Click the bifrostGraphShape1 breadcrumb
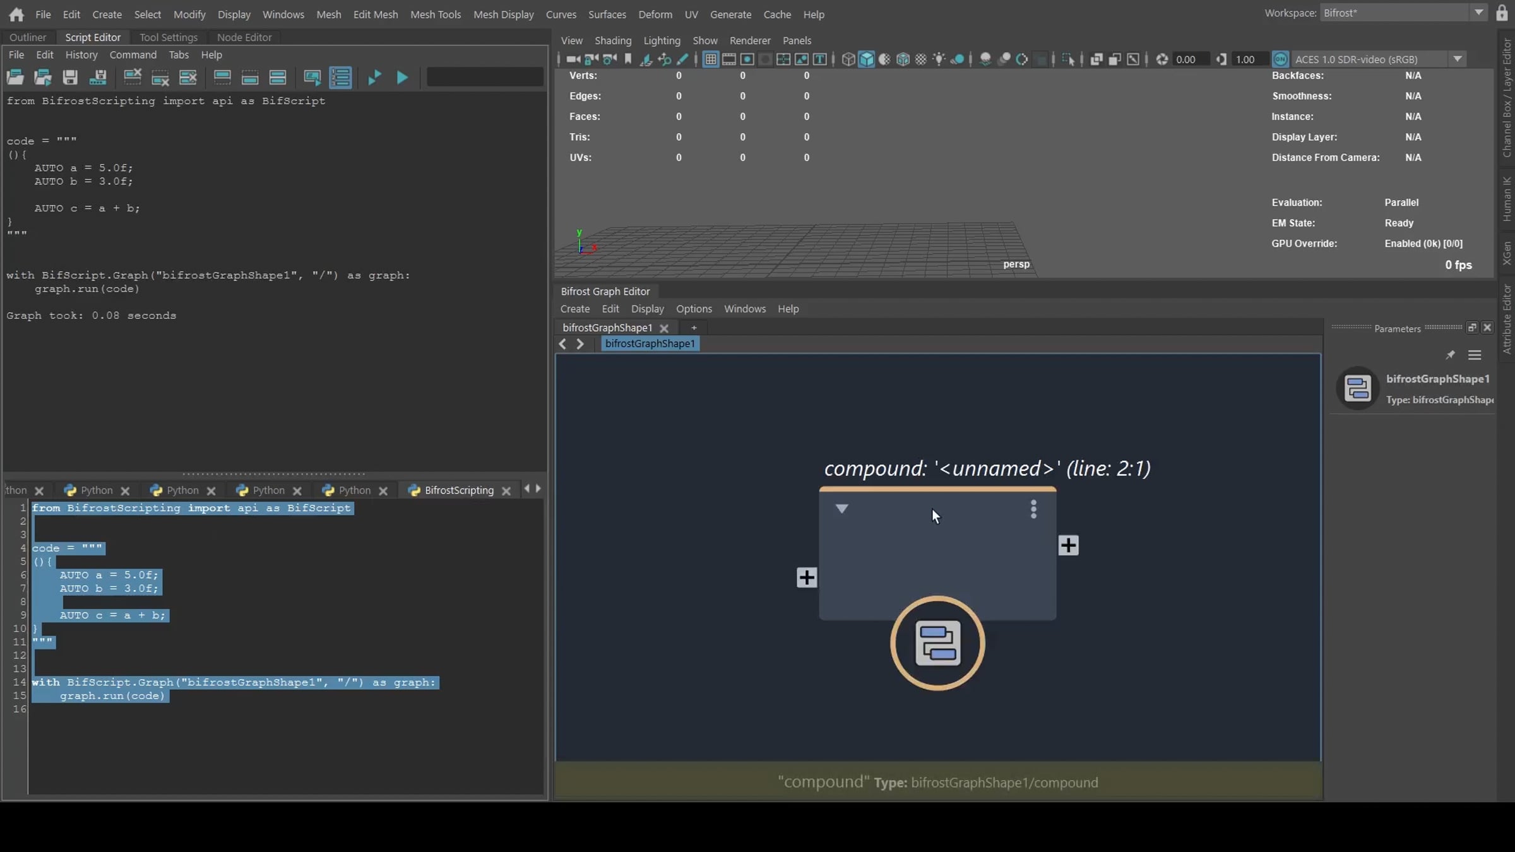Viewport: 1515px width, 852px height. 650,344
